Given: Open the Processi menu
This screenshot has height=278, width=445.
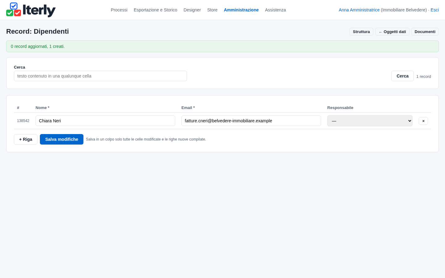Looking at the screenshot, I should tap(119, 10).
